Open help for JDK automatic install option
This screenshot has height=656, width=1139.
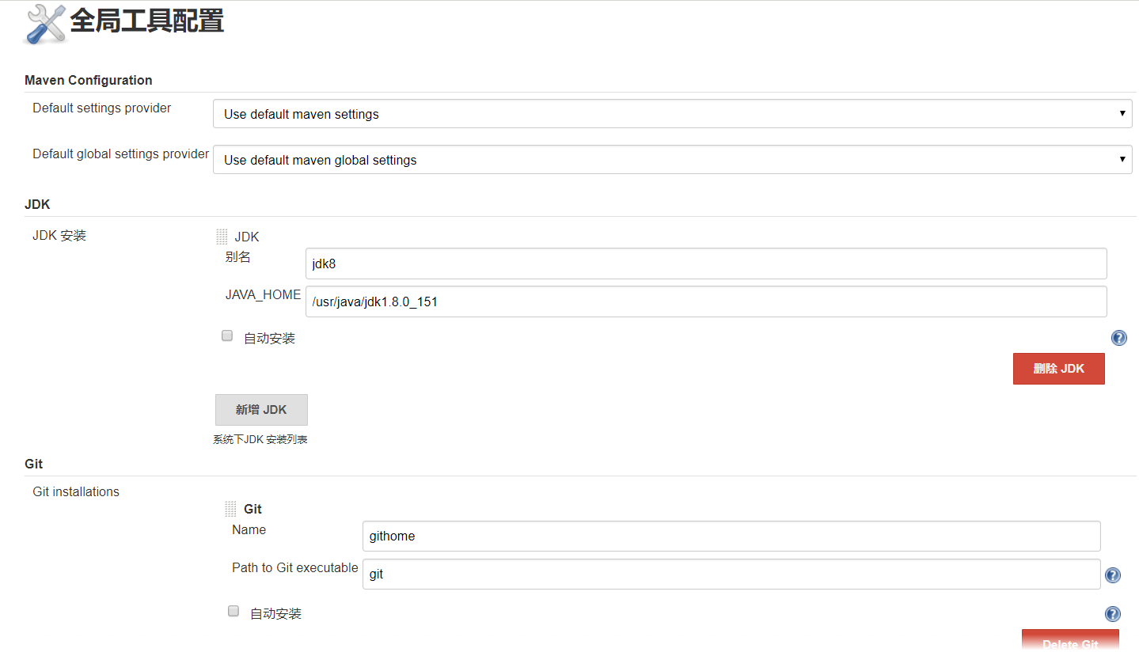[x=1118, y=339]
